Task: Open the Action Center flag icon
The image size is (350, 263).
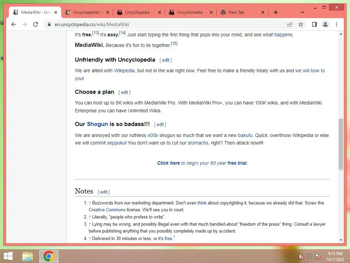Action: [x=318, y=256]
